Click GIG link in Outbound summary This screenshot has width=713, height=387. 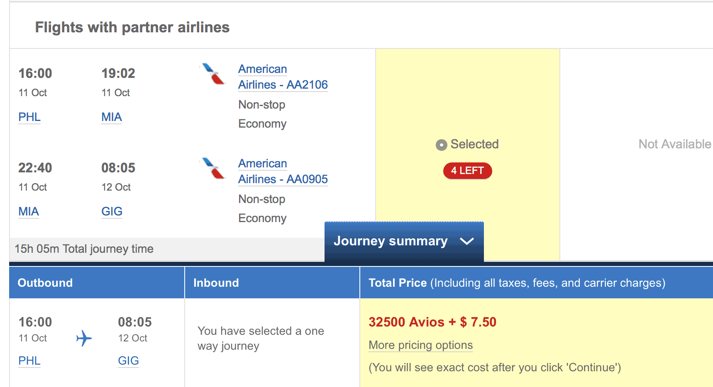coord(128,360)
